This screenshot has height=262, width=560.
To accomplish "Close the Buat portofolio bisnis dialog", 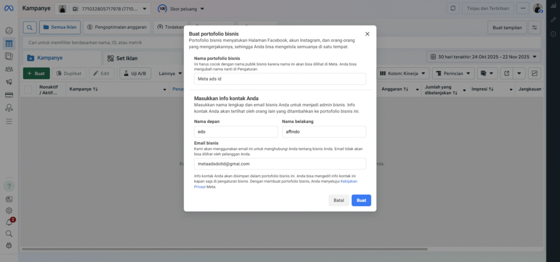I will coord(367,34).
